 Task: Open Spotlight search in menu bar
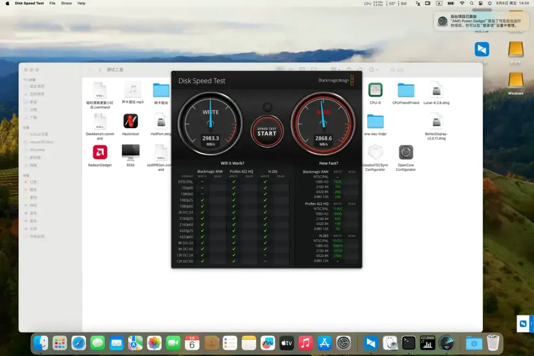[x=471, y=3]
